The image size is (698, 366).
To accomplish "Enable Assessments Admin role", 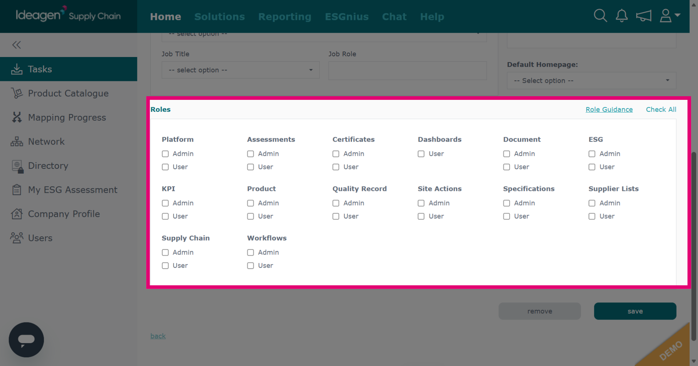I will [x=250, y=154].
